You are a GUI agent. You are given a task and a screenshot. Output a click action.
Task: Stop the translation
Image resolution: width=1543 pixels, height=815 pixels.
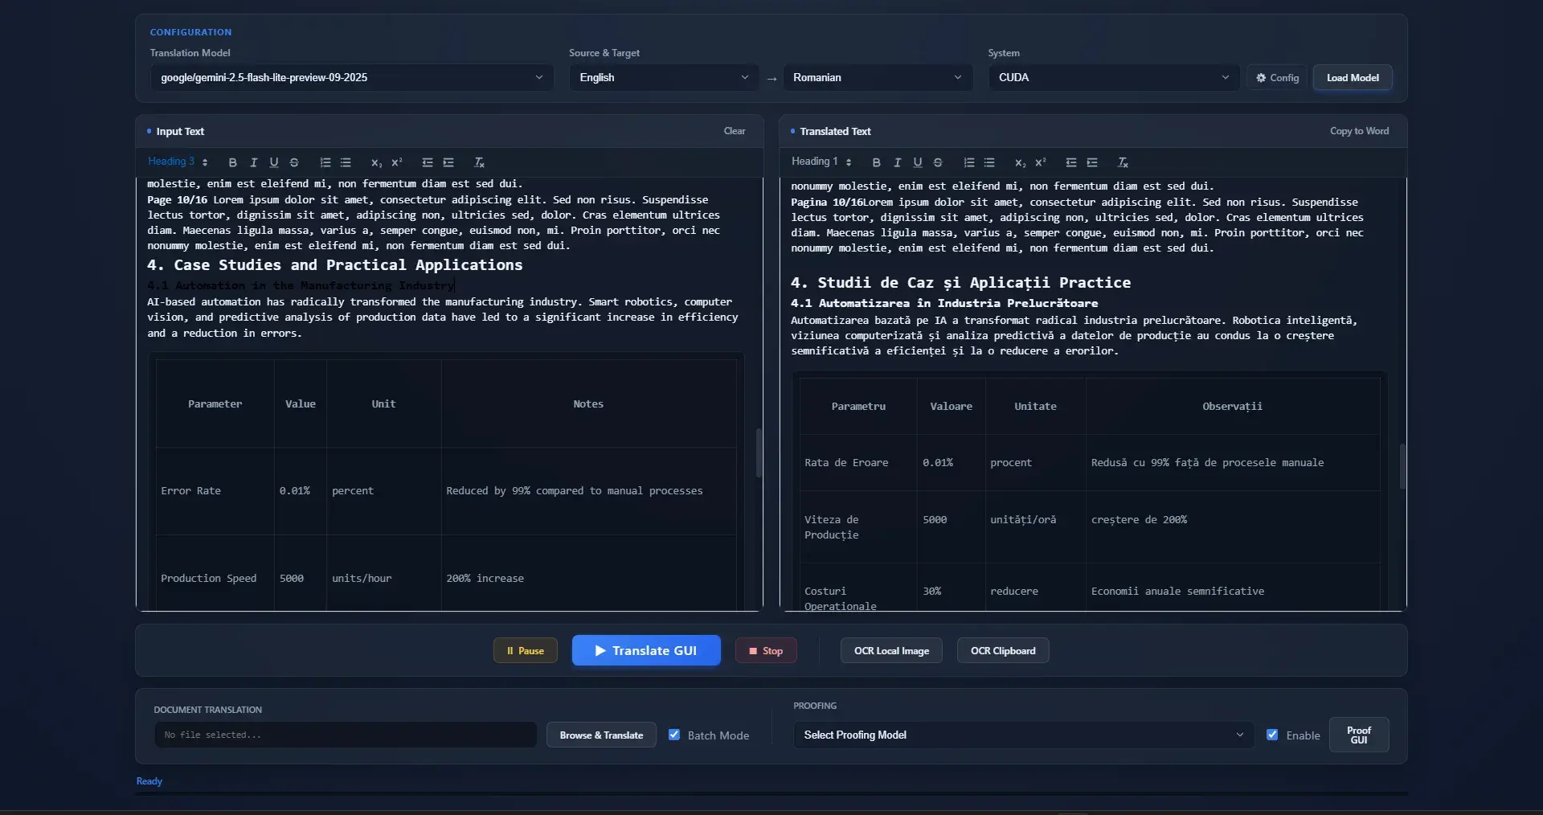[x=766, y=650]
